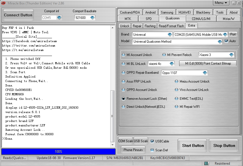The width and height of the screenshot is (243, 166).
Task: Click the Miracle Box red logo icon
Action: tap(3, 3)
